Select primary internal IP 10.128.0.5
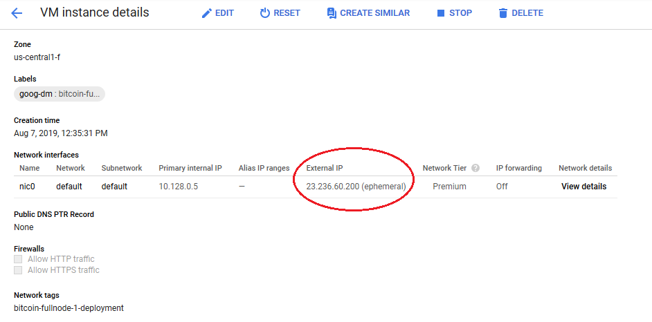This screenshot has width=652, height=322. coord(179,187)
